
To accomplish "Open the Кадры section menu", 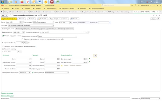I will pos(15,9).
